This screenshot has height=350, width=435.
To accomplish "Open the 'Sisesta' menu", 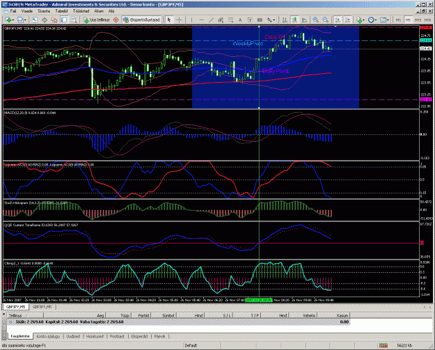I will click(x=44, y=11).
